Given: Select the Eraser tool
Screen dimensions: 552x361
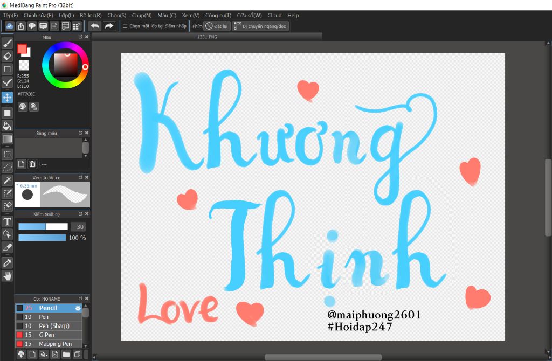Looking at the screenshot, I should [7, 56].
